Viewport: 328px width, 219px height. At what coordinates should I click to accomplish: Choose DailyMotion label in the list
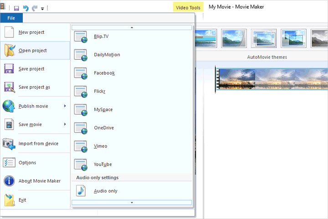coord(107,55)
